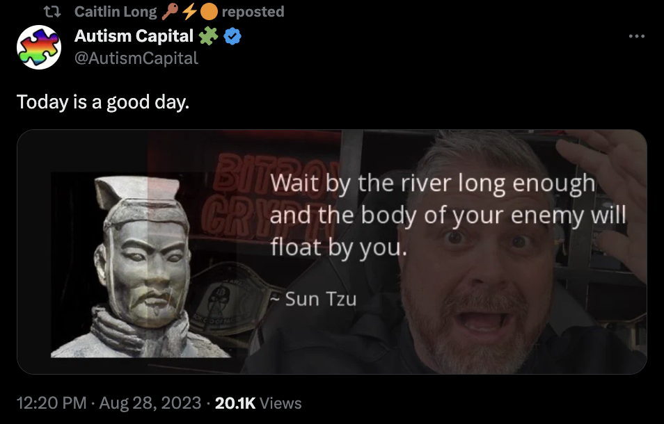
Task: Click the blue verified checkmark badge
Action: point(232,36)
